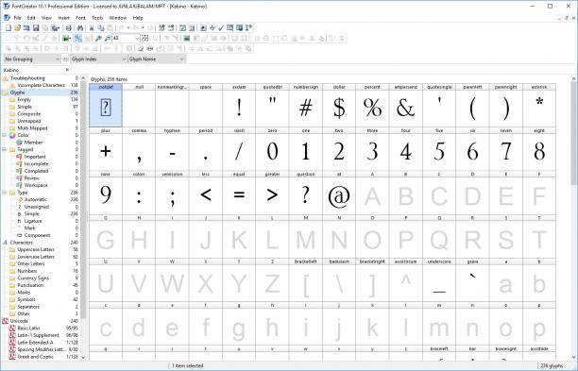
Task: Close the Kabino side panel with the X
Action: (x=67, y=70)
